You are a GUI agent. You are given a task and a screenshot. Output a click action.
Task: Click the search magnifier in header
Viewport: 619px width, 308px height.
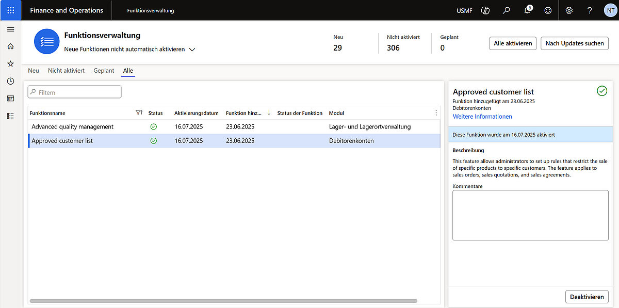click(507, 10)
